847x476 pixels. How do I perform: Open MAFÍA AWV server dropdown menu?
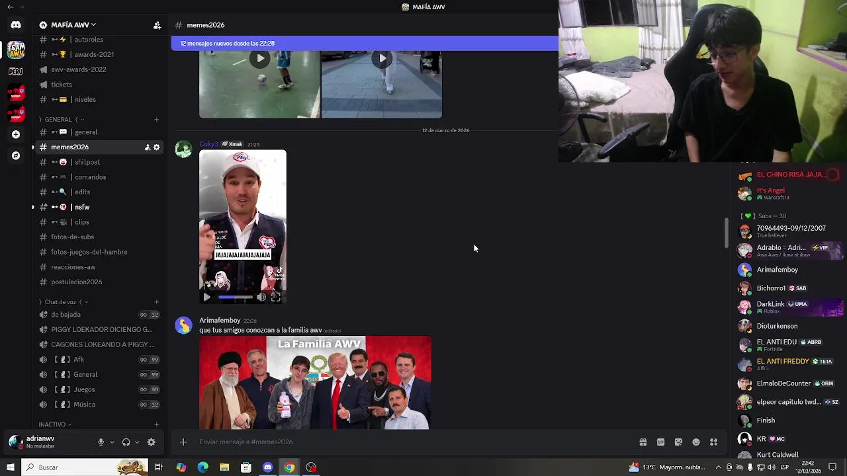point(73,25)
